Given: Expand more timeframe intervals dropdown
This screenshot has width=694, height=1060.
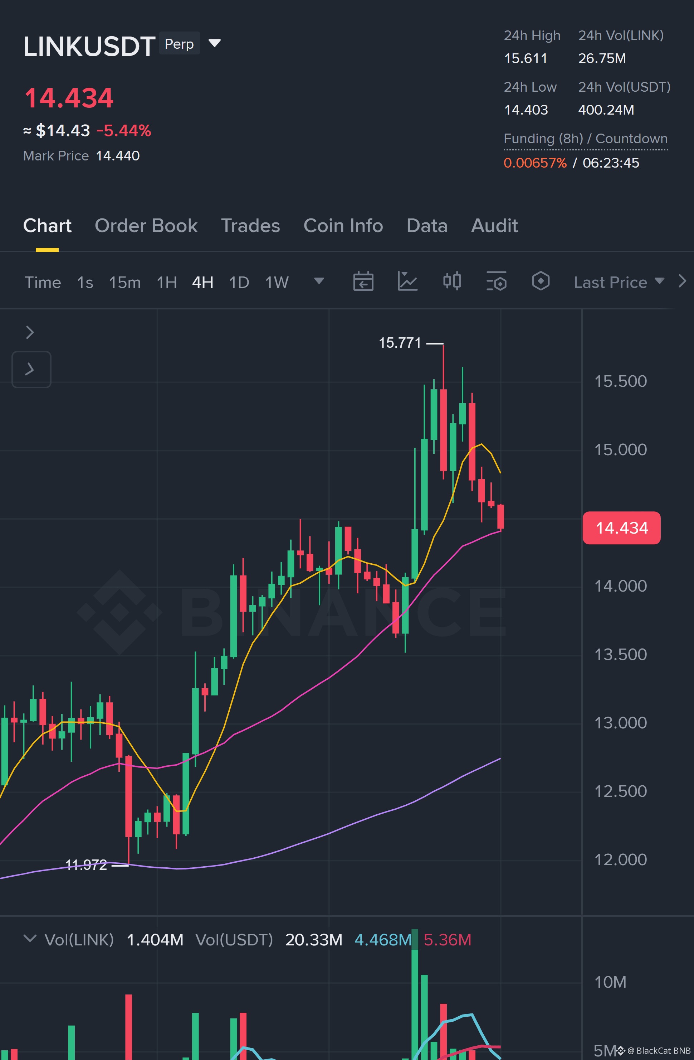Looking at the screenshot, I should 318,281.
